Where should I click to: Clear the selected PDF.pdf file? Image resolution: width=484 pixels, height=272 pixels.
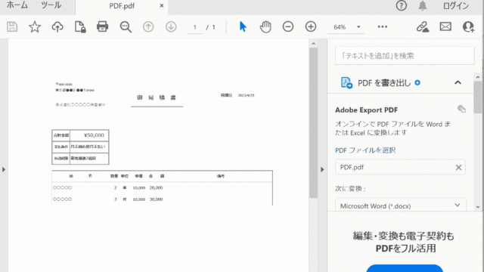click(458, 167)
